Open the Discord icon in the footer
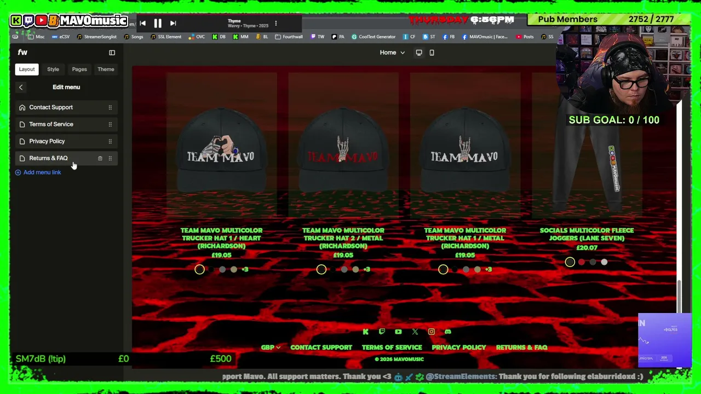Image resolution: width=701 pixels, height=394 pixels. point(448,332)
